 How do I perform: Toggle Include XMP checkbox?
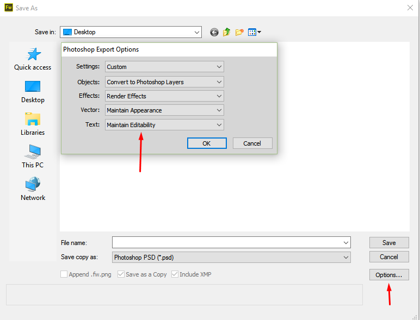(x=175, y=274)
